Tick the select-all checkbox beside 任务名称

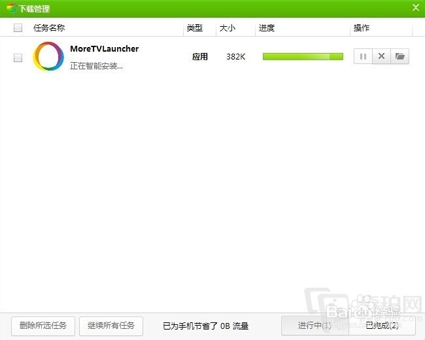[18, 27]
